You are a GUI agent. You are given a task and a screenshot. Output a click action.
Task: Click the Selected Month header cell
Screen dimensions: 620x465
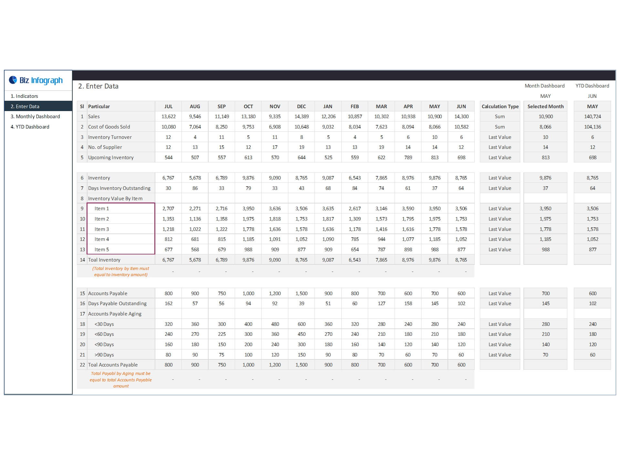click(x=545, y=106)
